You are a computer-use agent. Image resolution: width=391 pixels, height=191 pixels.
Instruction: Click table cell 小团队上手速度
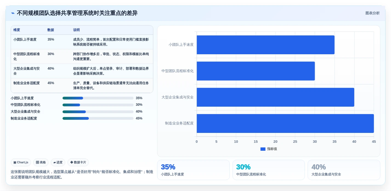25,39
